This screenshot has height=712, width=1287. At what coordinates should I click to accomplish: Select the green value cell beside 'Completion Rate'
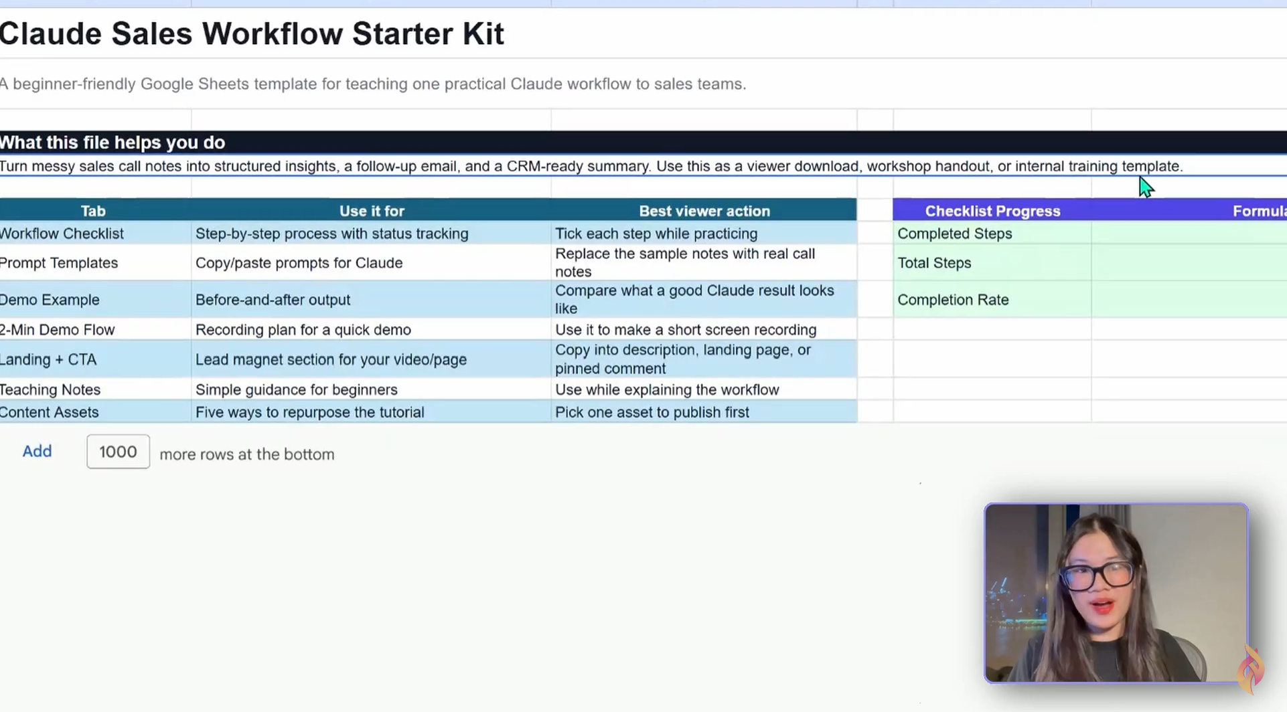1190,300
